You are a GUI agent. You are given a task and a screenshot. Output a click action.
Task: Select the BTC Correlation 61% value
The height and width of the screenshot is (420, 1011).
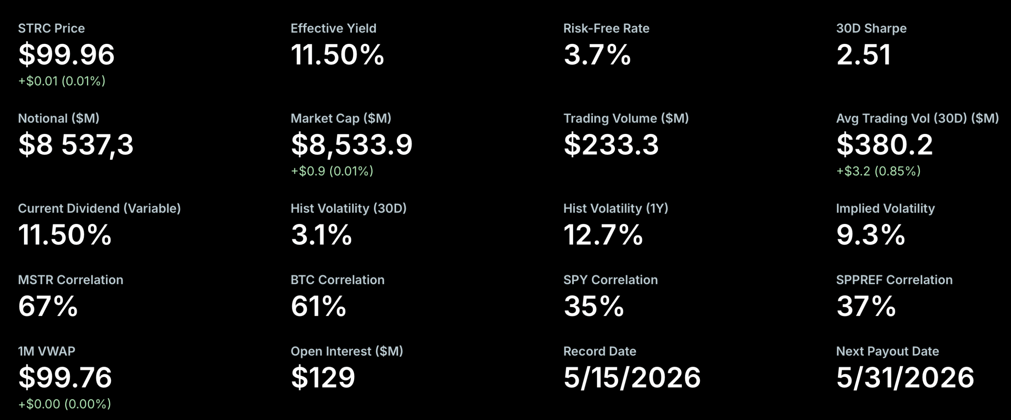[x=319, y=306]
